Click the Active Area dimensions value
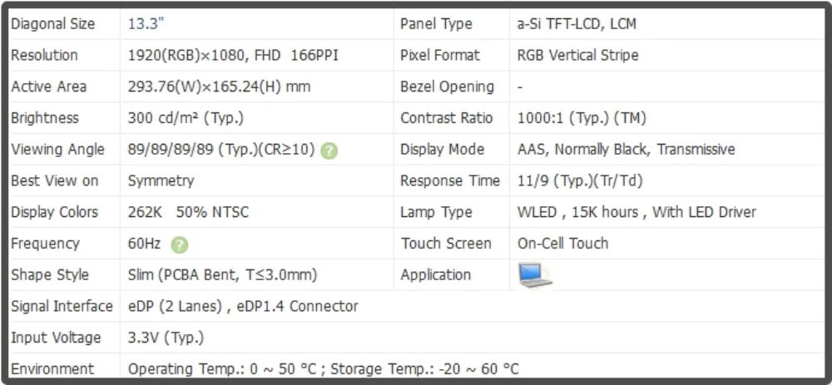This screenshot has height=385, width=832. [x=219, y=86]
